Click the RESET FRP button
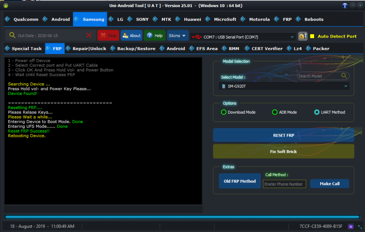365x232 pixels. 284,135
